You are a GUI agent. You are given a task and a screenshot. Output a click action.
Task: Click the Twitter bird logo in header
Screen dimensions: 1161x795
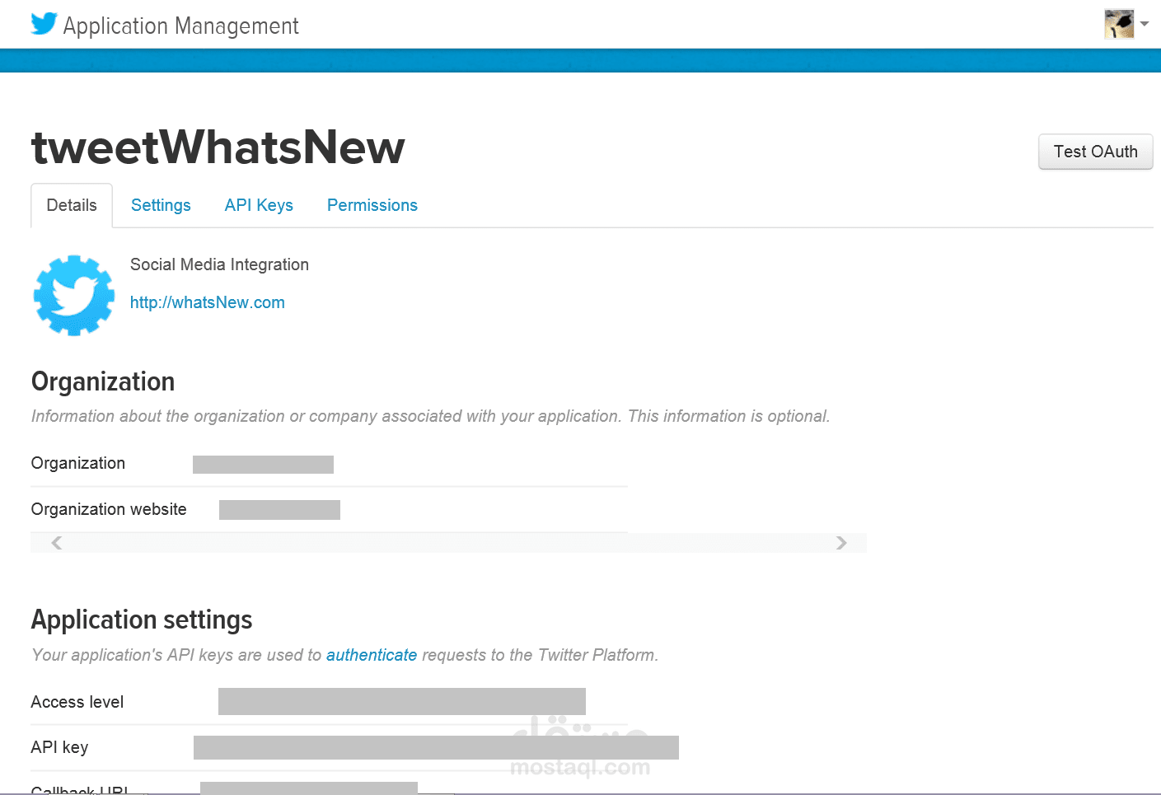(44, 24)
